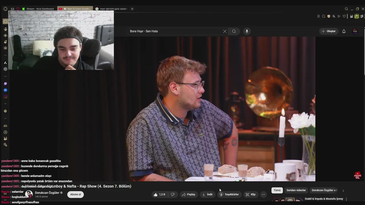The image size is (365, 205).
Task: Switch to Mavi & Emre YouTube tab
Action: click(75, 9)
